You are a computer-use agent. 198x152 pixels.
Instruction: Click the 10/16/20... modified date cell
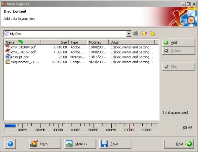pos(97,57)
